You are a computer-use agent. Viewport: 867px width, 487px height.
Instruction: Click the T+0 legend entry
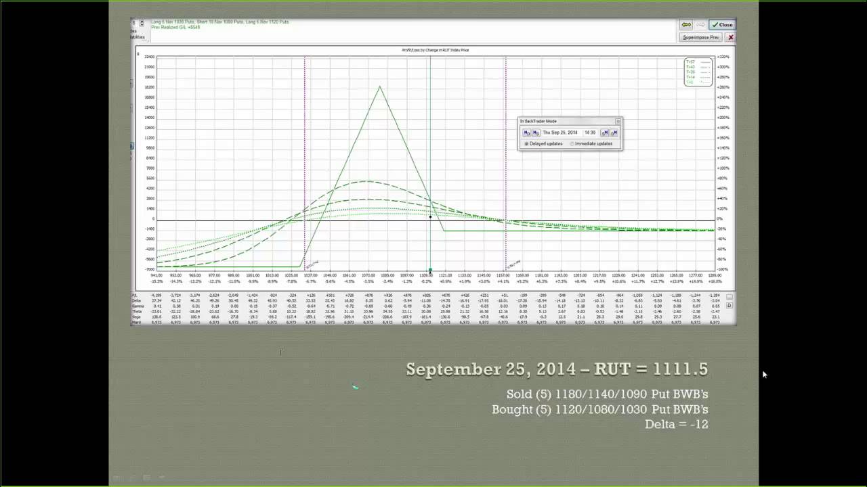pyautogui.click(x=698, y=82)
